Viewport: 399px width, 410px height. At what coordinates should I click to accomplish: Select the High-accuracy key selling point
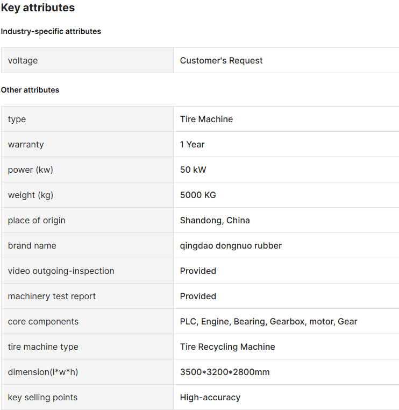click(210, 398)
